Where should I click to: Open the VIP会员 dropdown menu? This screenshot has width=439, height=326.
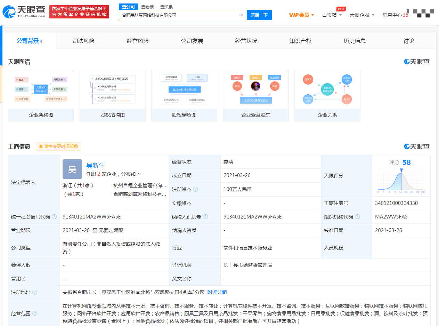[x=302, y=15]
